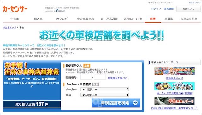
Task: Open the 車検実録リポート banner image
Action: pos(175,101)
